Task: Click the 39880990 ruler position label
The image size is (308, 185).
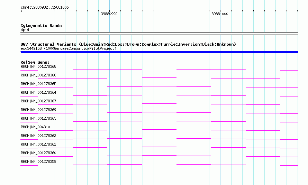Action: click(109, 14)
